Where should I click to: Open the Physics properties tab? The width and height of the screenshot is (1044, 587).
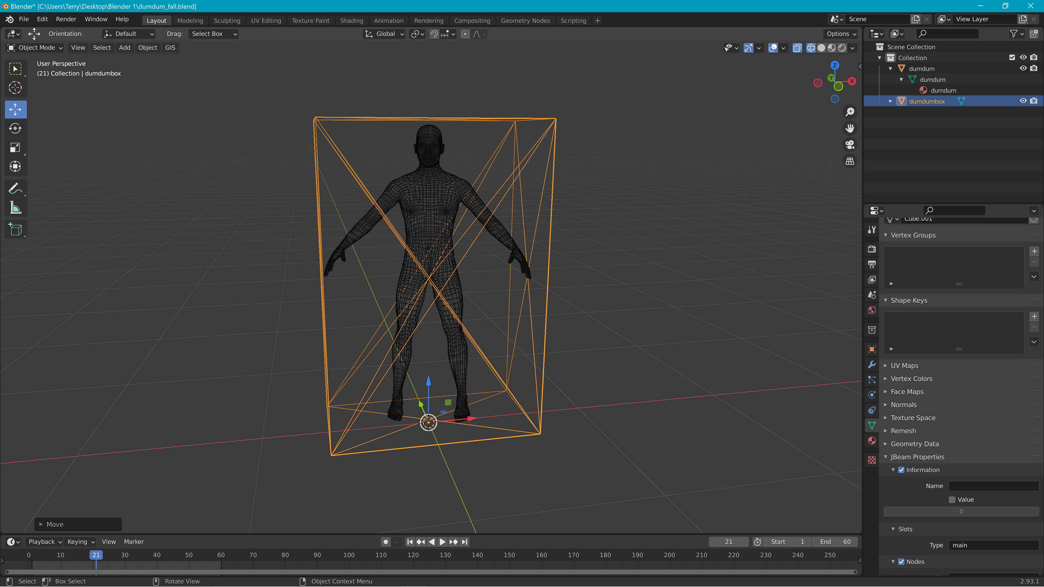pos(872,395)
